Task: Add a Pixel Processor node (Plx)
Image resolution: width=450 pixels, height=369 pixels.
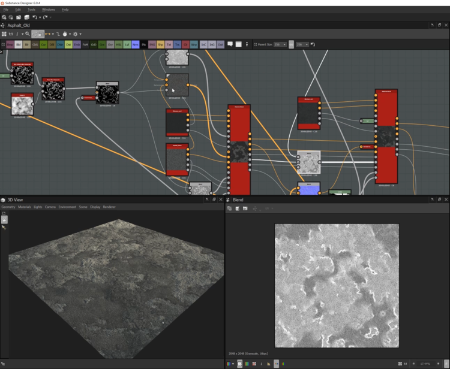Action: point(144,45)
